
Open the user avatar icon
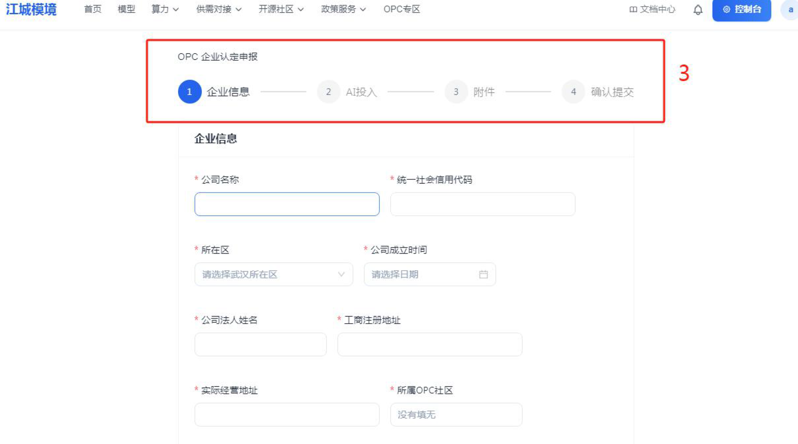click(790, 9)
